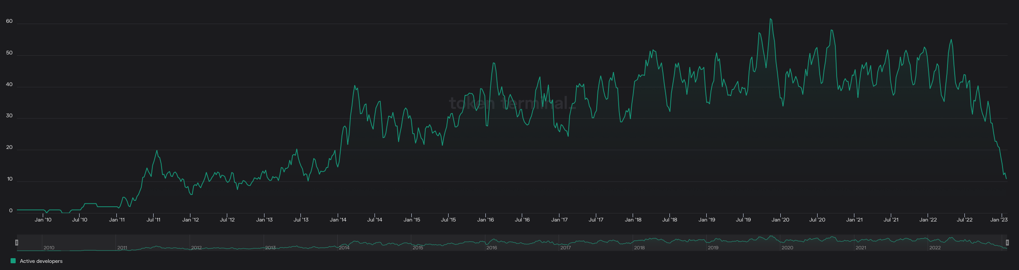Select the Jan '20 x-axis label

(x=780, y=220)
